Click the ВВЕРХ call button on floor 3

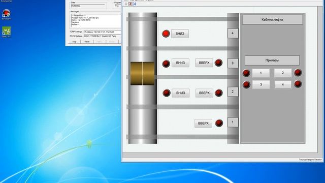[204, 63]
